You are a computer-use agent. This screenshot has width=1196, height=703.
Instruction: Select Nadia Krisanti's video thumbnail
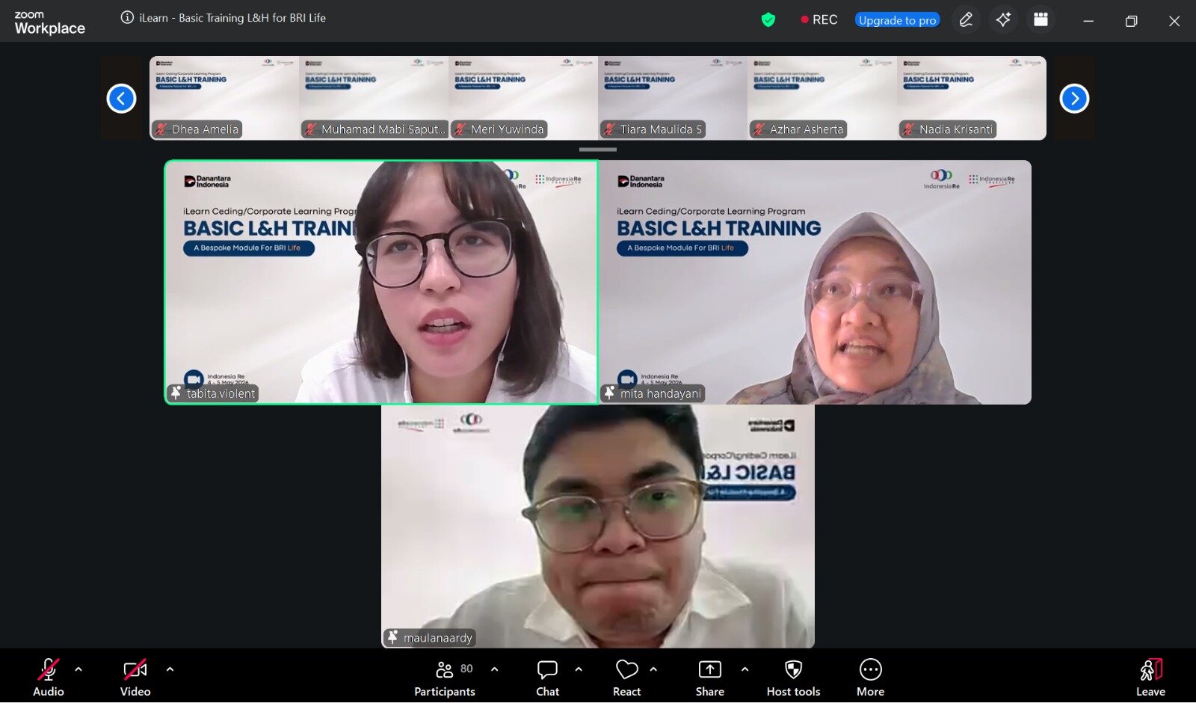coord(972,98)
